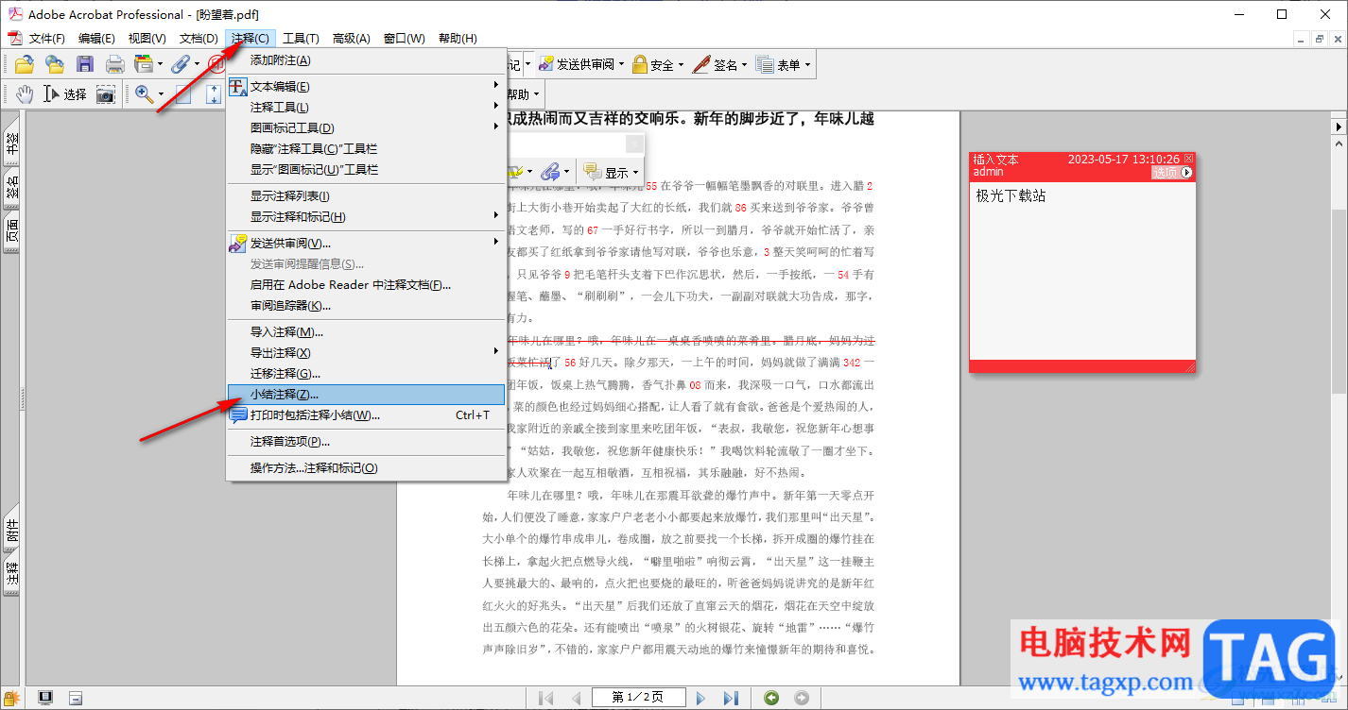Open the Options menu on the note popup

[x=1173, y=173]
